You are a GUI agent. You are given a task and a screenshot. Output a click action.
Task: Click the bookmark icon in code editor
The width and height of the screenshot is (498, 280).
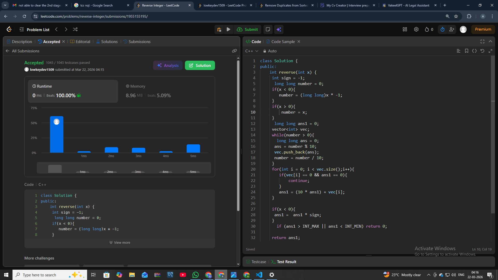(466, 51)
